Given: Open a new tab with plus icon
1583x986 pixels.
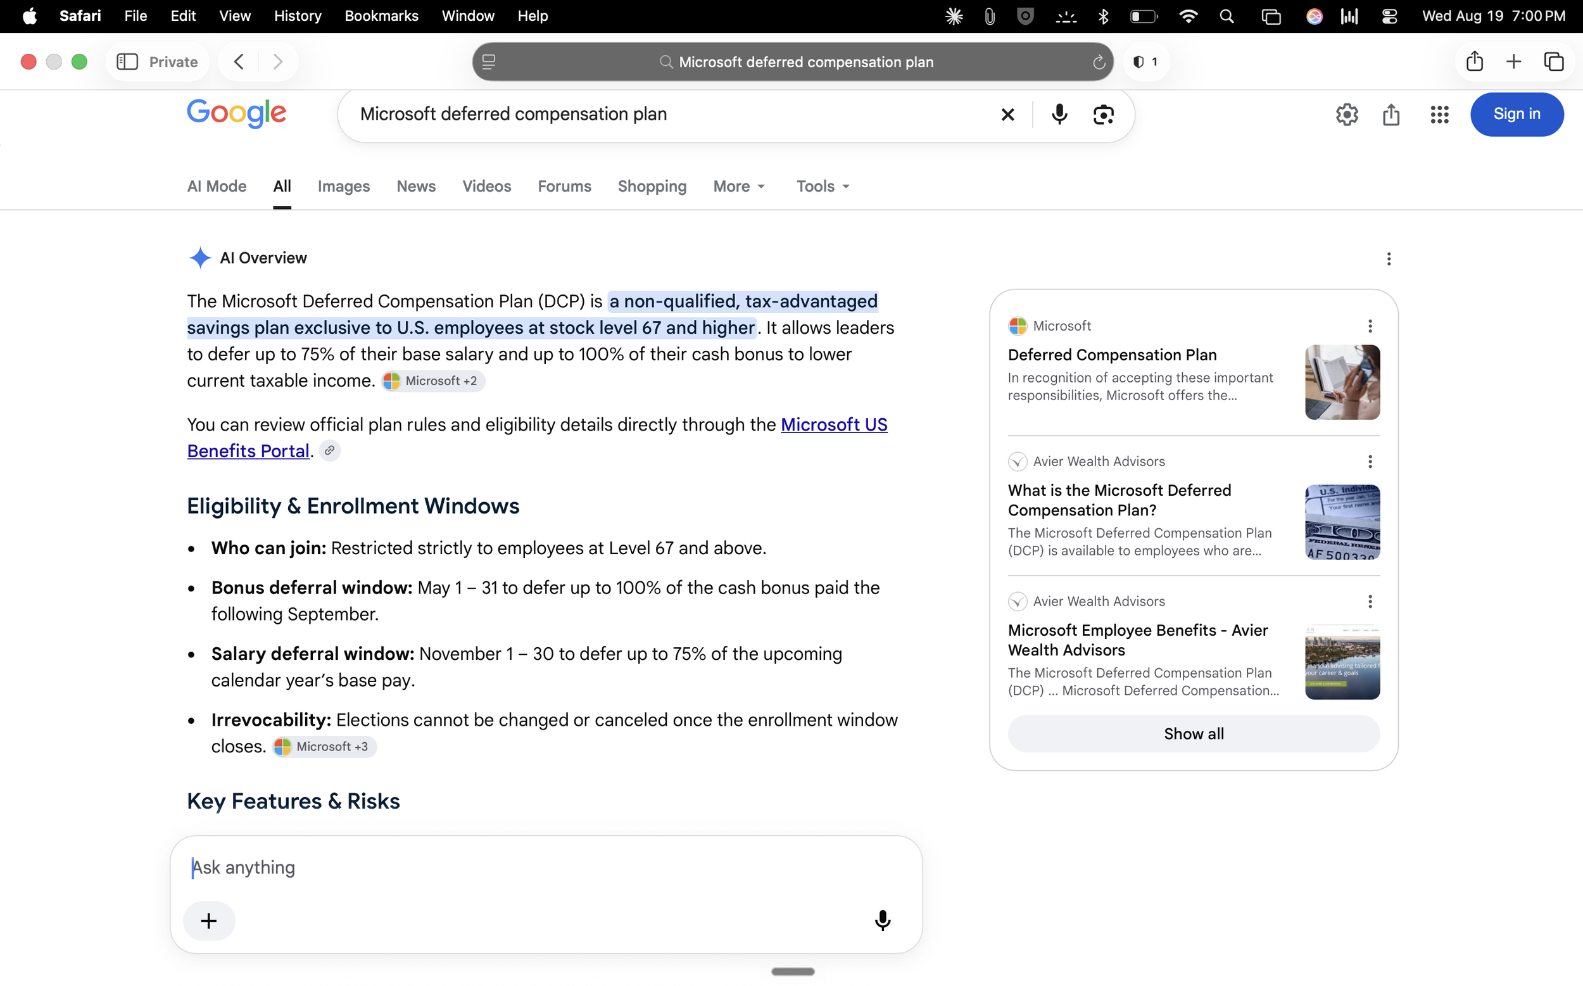Looking at the screenshot, I should [x=1514, y=62].
